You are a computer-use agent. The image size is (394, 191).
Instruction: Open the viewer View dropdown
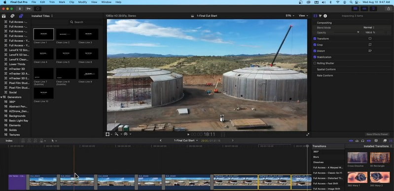pyautogui.click(x=303, y=16)
